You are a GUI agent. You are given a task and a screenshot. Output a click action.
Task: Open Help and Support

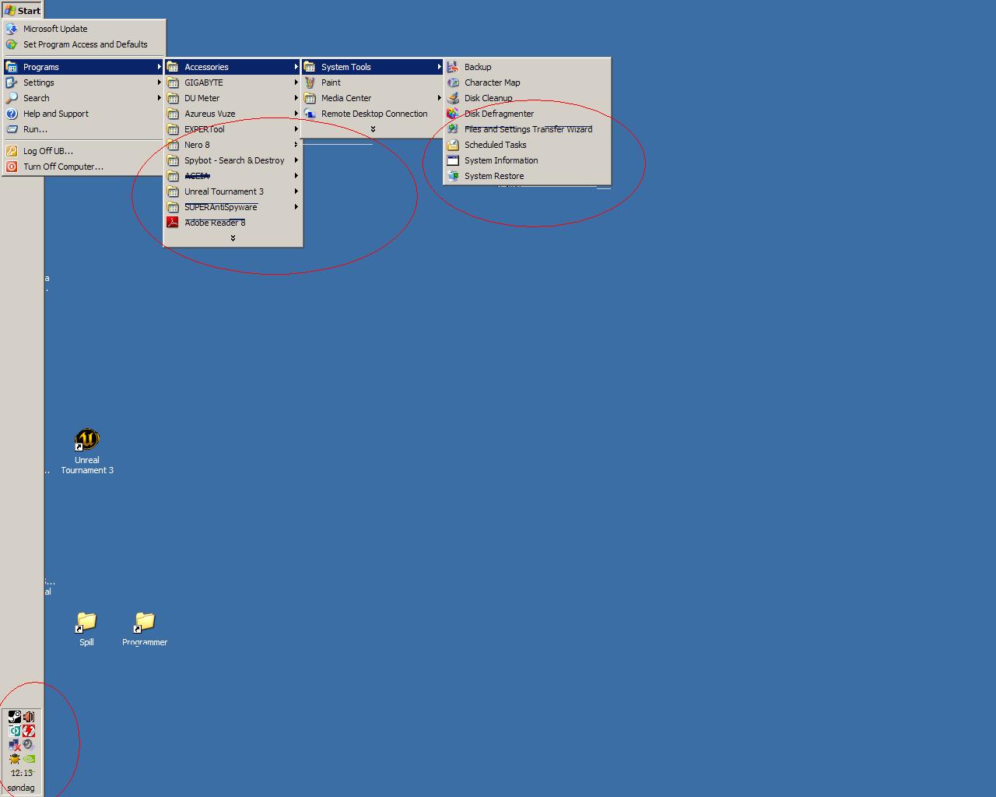point(84,114)
